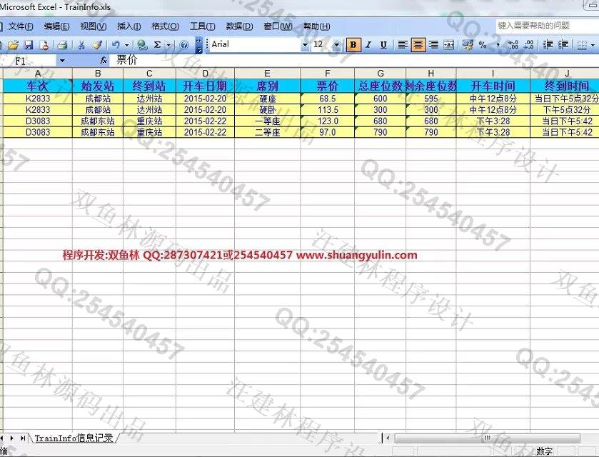Open the 编辑(E) menu

[x=57, y=26]
